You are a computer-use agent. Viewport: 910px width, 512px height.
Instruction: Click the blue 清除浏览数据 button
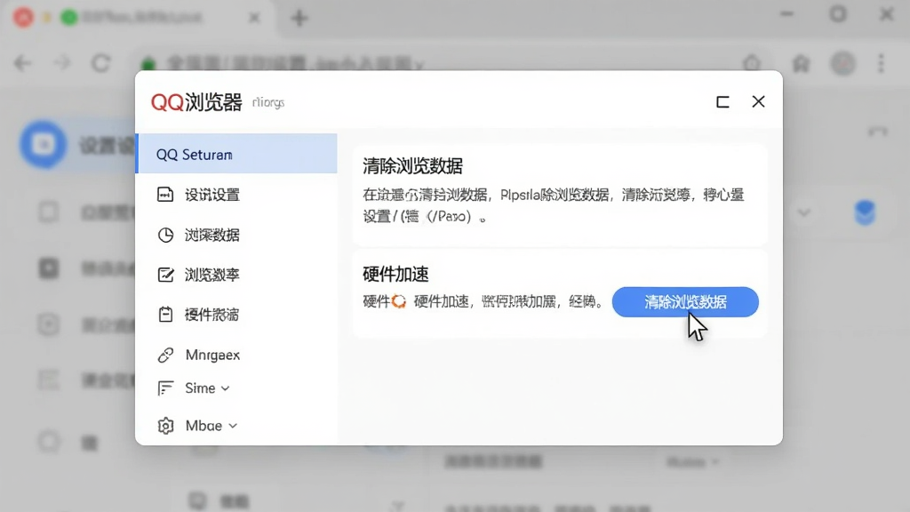[x=685, y=302]
